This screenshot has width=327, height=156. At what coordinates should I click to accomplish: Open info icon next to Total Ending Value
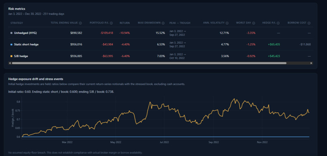[x=80, y=23]
